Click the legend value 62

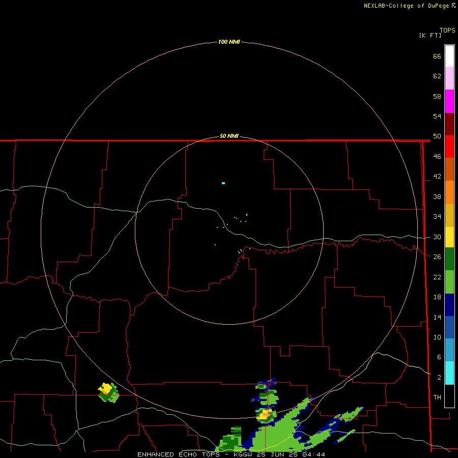tap(437, 76)
